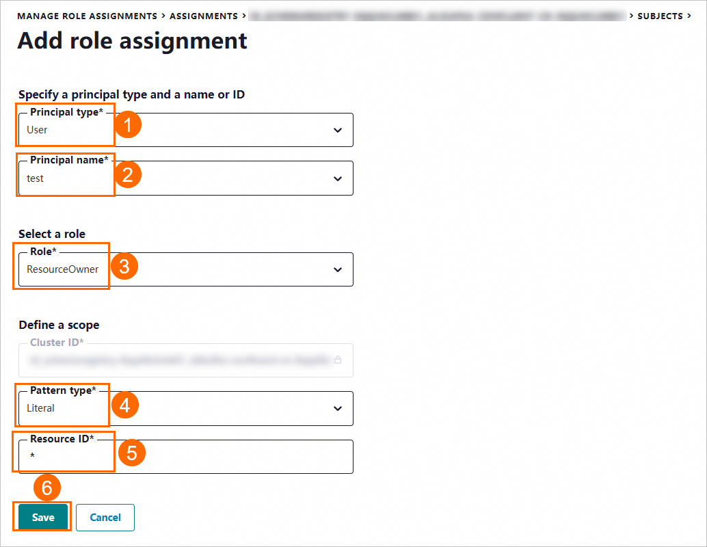Go to Manage Role Assignments breadcrumb

87,16
